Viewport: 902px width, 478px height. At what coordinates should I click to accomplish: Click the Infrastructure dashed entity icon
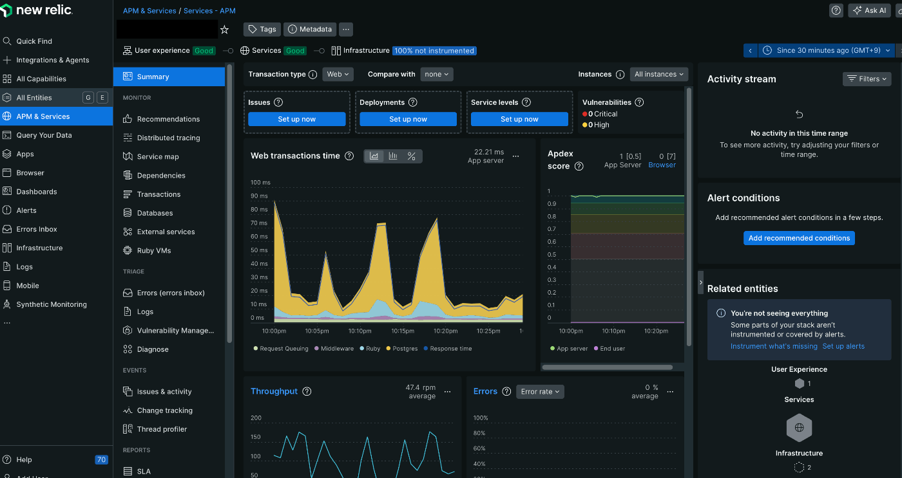tap(799, 468)
